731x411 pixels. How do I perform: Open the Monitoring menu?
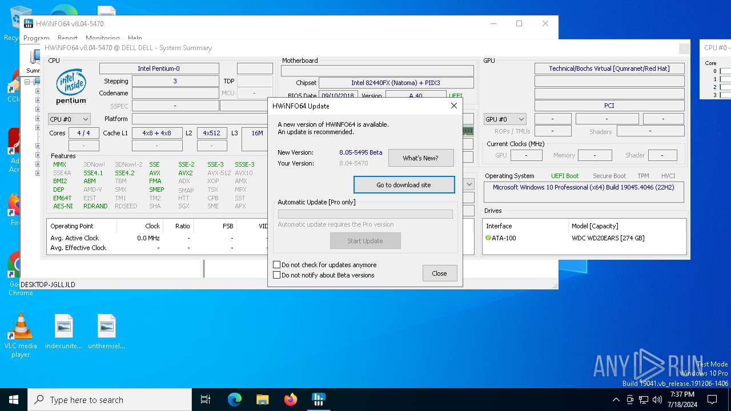[x=103, y=38]
